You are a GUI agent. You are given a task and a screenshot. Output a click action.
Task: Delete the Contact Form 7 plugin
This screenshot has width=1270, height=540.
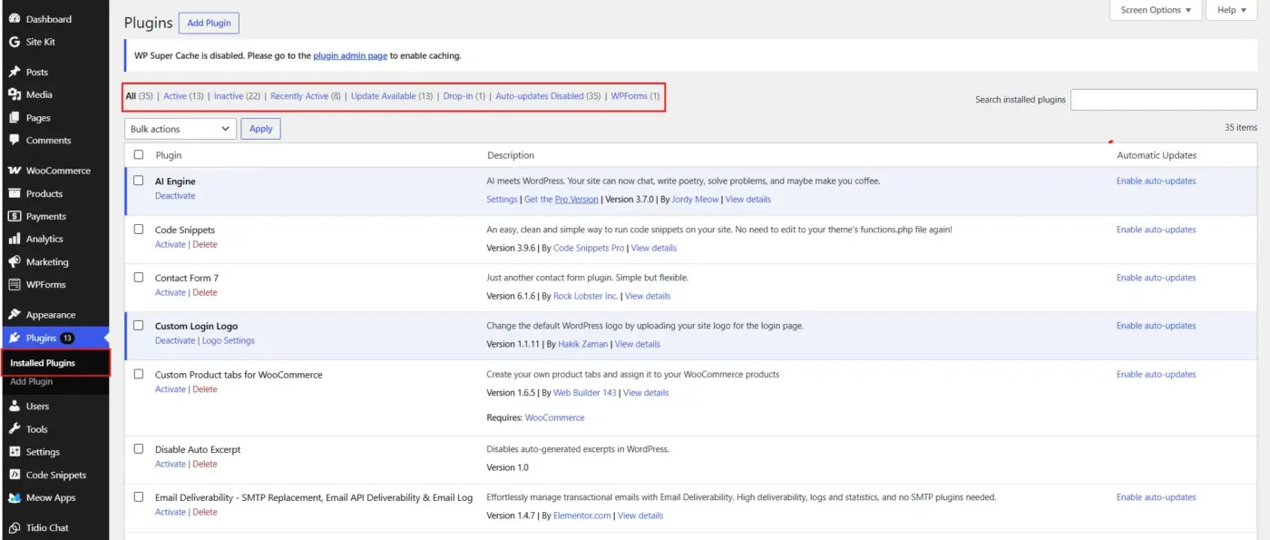205,292
